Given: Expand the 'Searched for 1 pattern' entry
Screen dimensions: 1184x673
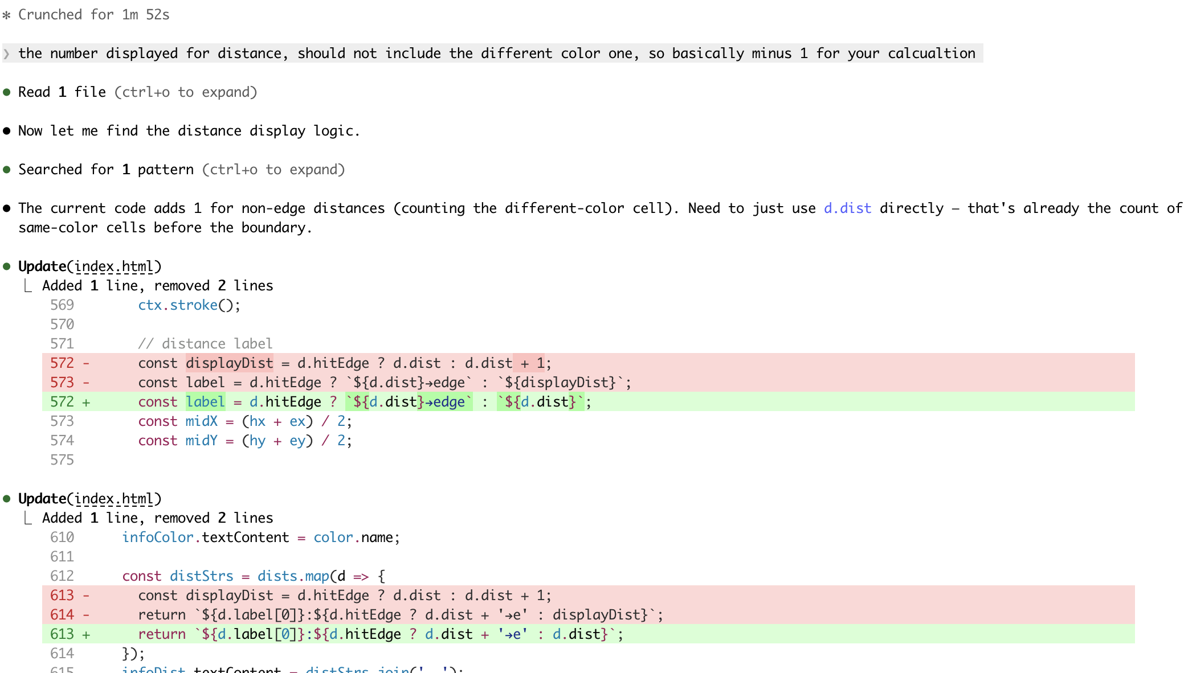Looking at the screenshot, I should point(181,170).
